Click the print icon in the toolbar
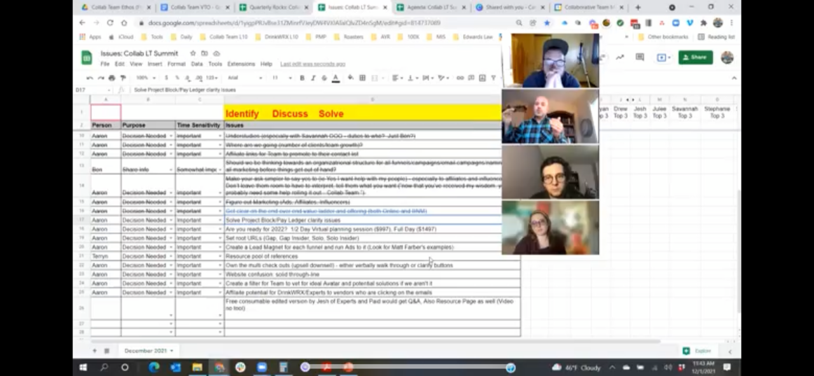Viewport: 814px width, 376px height. [x=111, y=78]
